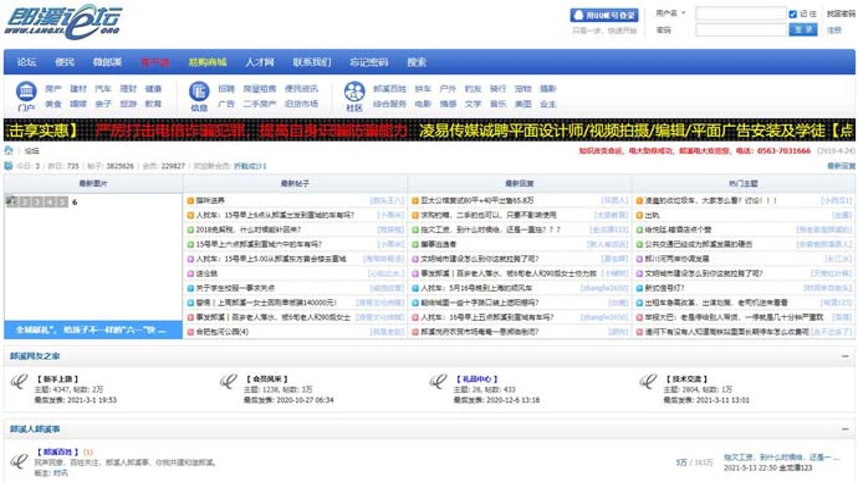The image size is (858, 482).
Task: Open 论坛 in the navigation bar
Action: [x=27, y=62]
